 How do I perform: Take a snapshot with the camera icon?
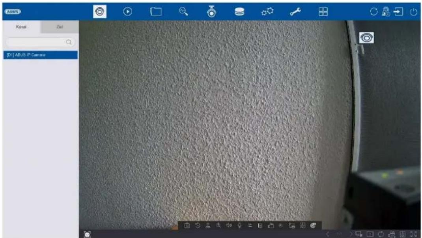pos(187,226)
